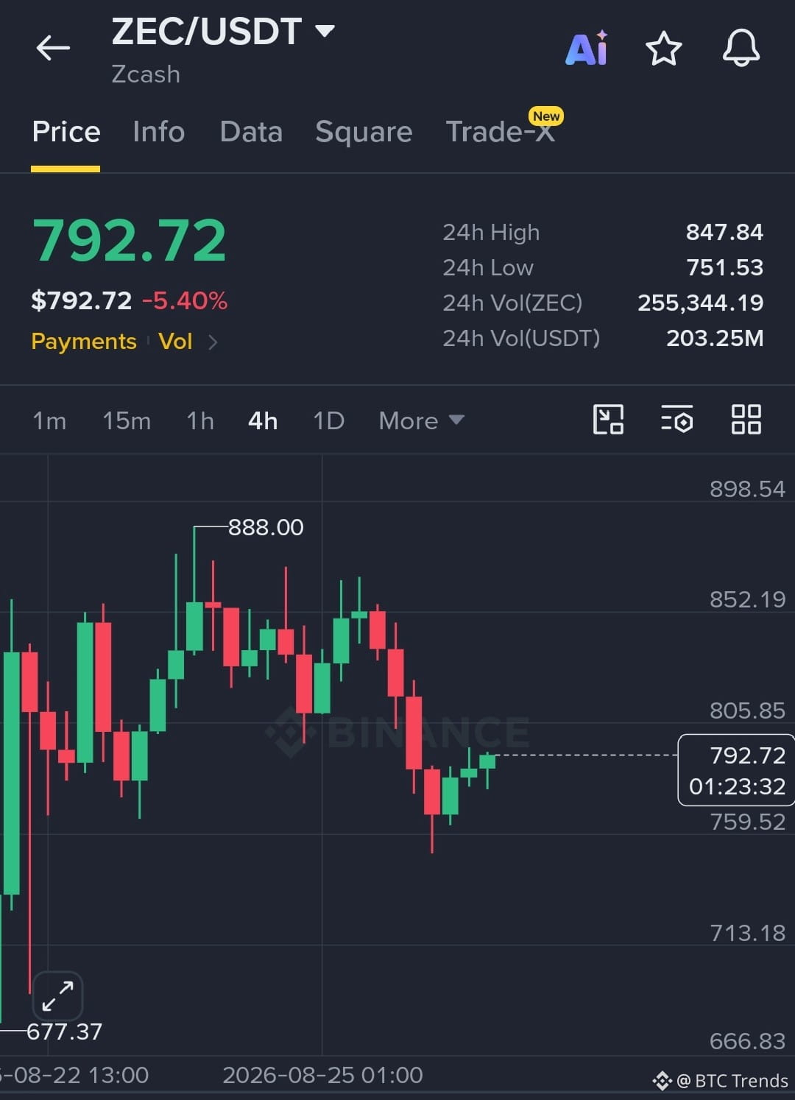Select the 15m timeframe
This screenshot has width=795, height=1100.
pos(127,420)
